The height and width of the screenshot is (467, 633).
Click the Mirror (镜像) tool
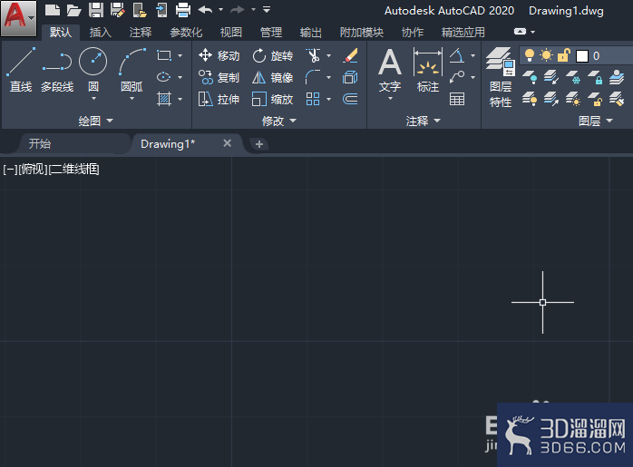(x=272, y=77)
